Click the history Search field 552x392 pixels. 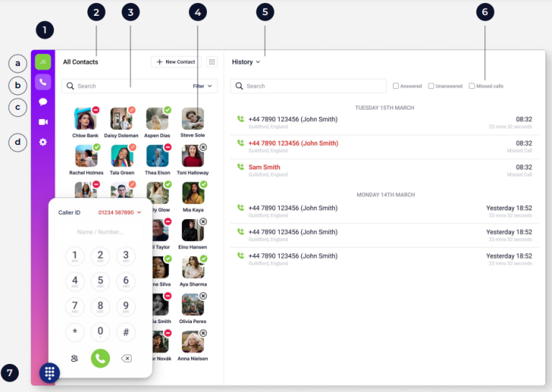pyautogui.click(x=308, y=86)
